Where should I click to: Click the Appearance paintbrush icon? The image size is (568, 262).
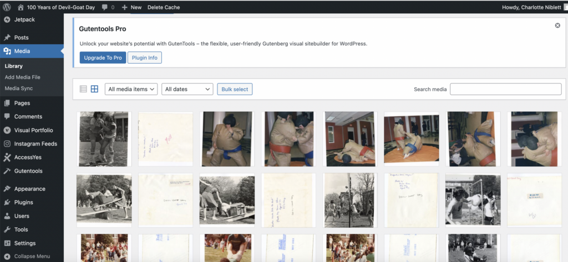point(7,188)
